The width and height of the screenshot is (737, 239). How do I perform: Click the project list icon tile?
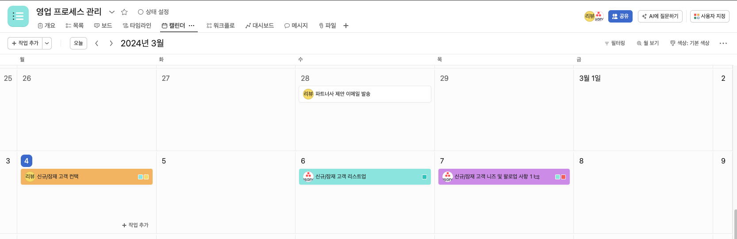[18, 16]
